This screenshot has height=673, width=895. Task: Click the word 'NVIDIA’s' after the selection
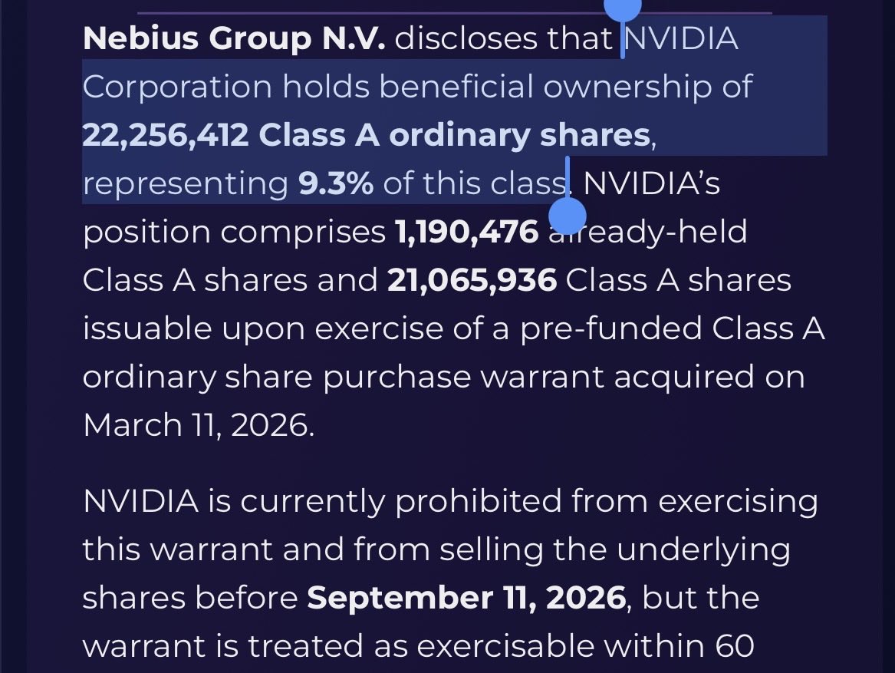tap(651, 183)
